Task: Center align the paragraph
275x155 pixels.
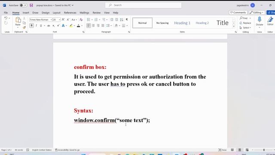Action: [x=94, y=26]
